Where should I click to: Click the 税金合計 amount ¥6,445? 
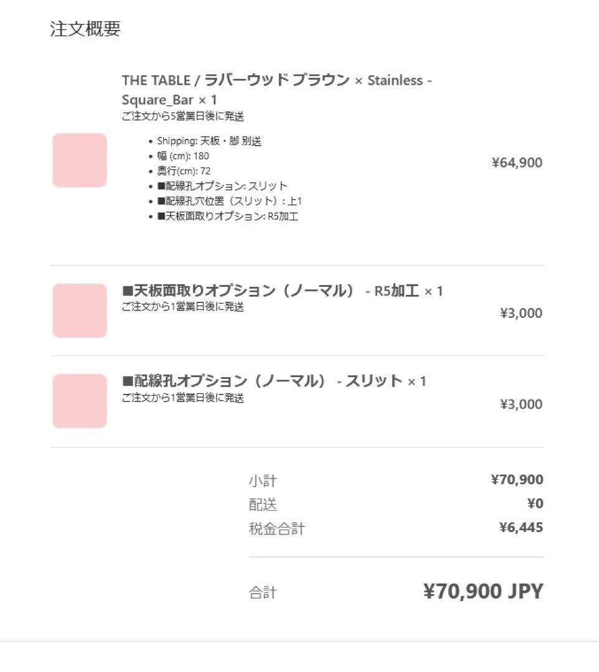[521, 528]
